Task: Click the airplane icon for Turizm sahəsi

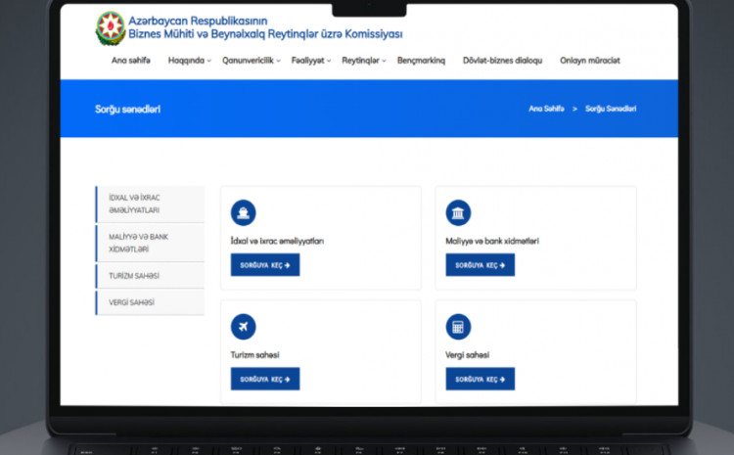Action: click(244, 326)
